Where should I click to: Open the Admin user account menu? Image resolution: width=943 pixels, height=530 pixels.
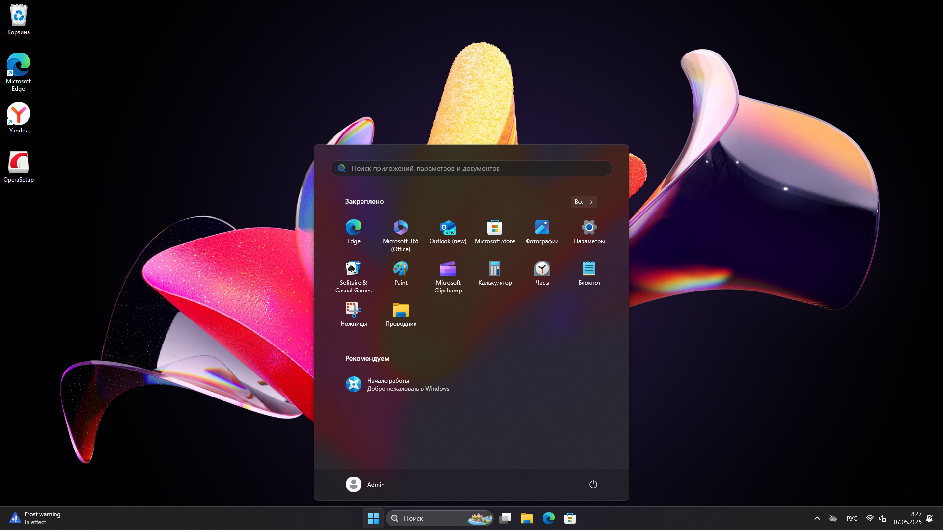pyautogui.click(x=365, y=484)
